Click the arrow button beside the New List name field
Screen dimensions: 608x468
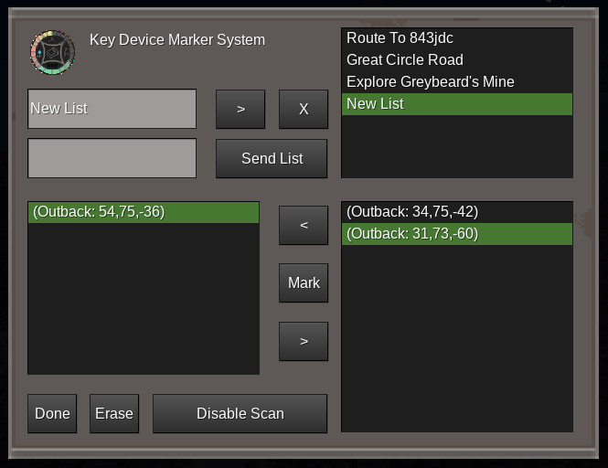pos(240,109)
